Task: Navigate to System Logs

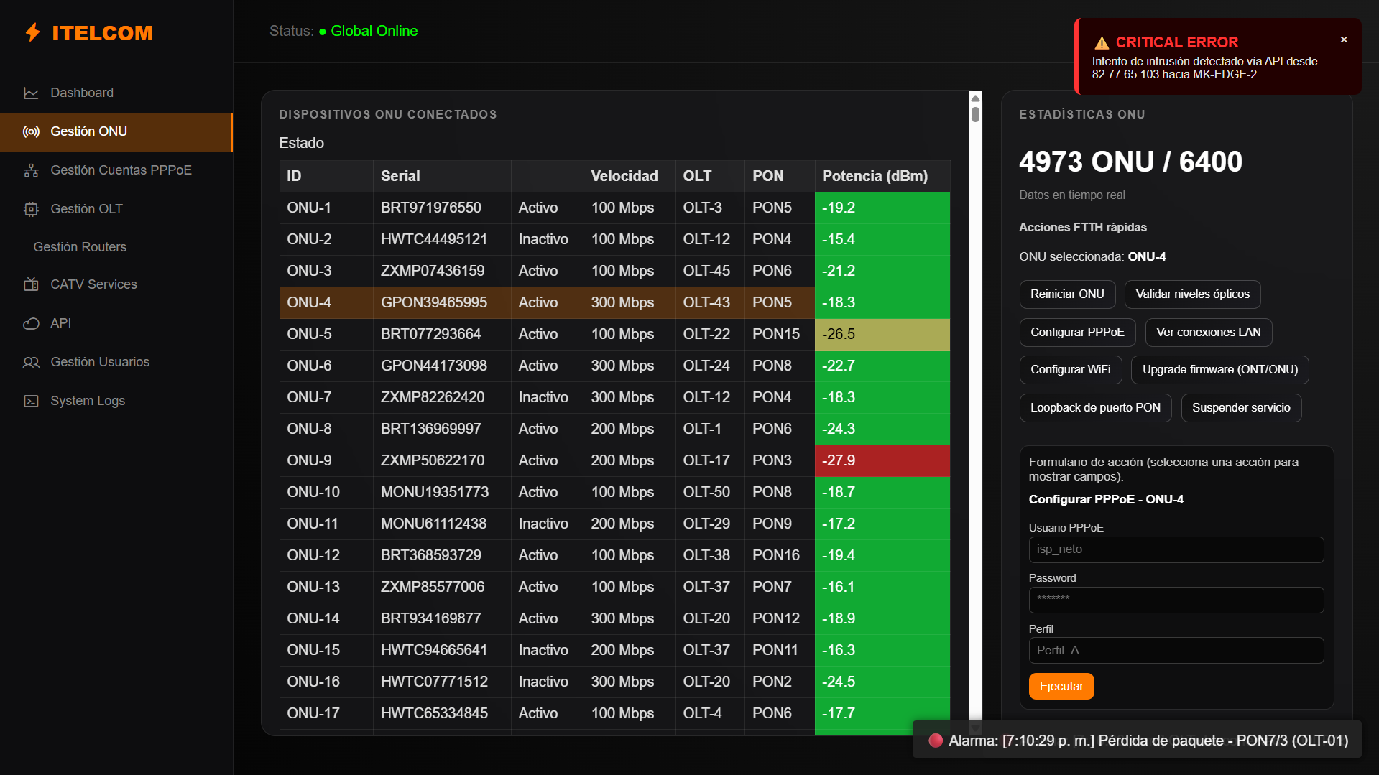Action: pos(116,401)
